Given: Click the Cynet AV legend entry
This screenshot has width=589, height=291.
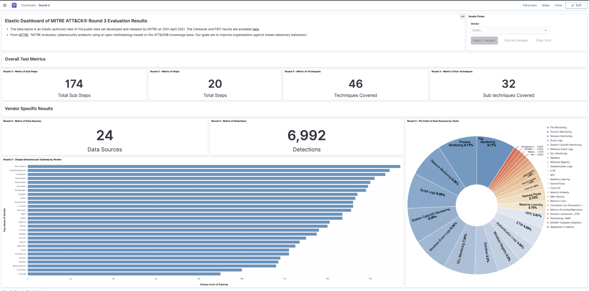Looking at the screenshot, I should 555,188.
